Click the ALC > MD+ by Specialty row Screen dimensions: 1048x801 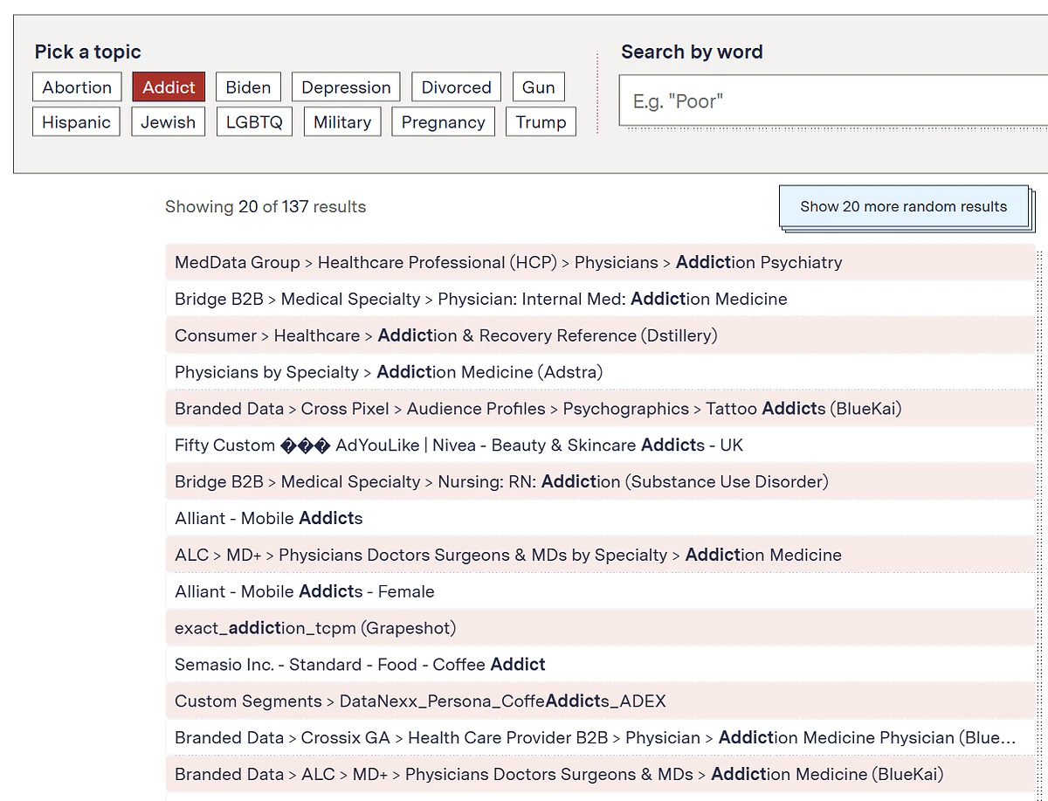pos(599,555)
